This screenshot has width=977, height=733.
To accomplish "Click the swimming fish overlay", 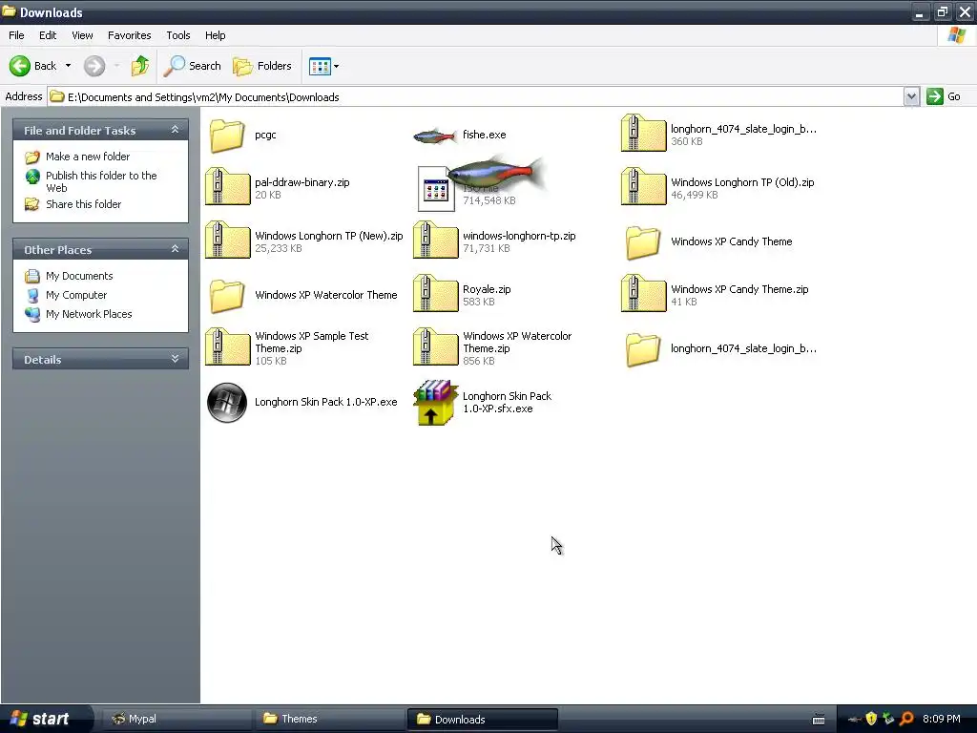I will tap(495, 173).
